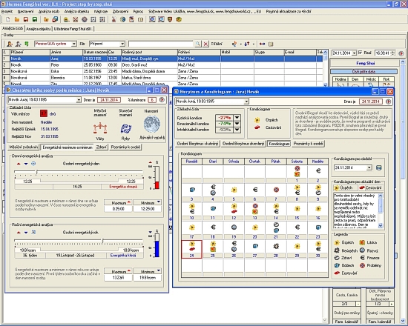The height and width of the screenshot is (326, 408).
Task: Click the red crossed tools toolbar icon
Action: point(76,19)
